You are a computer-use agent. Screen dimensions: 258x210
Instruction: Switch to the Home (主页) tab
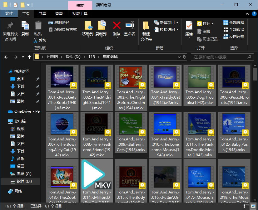[26, 14]
